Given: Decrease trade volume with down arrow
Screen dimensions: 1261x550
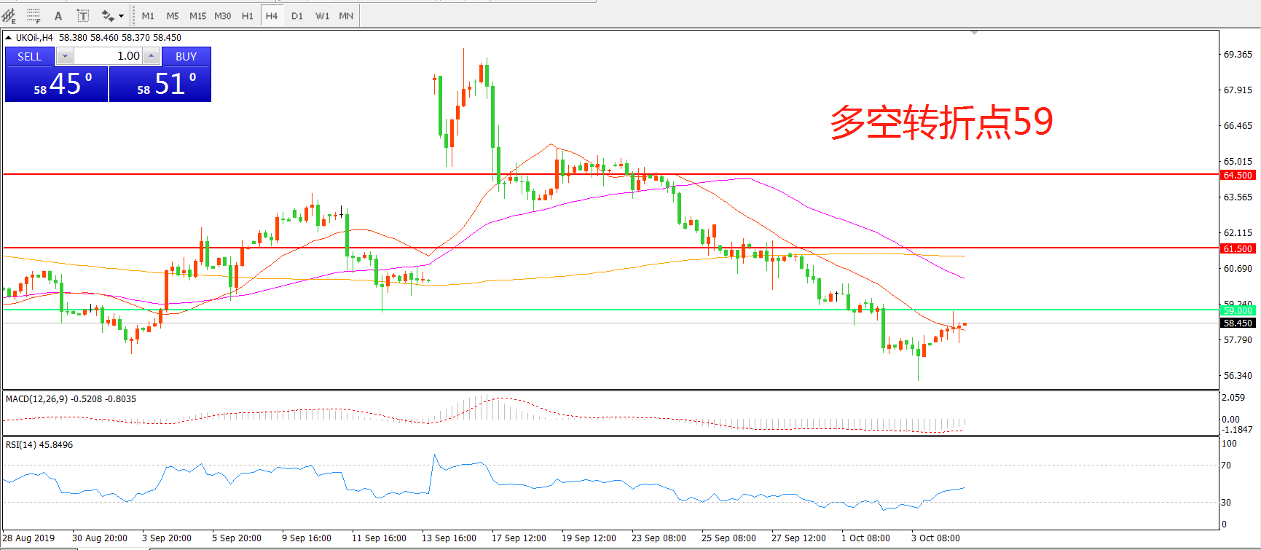Looking at the screenshot, I should click(65, 56).
